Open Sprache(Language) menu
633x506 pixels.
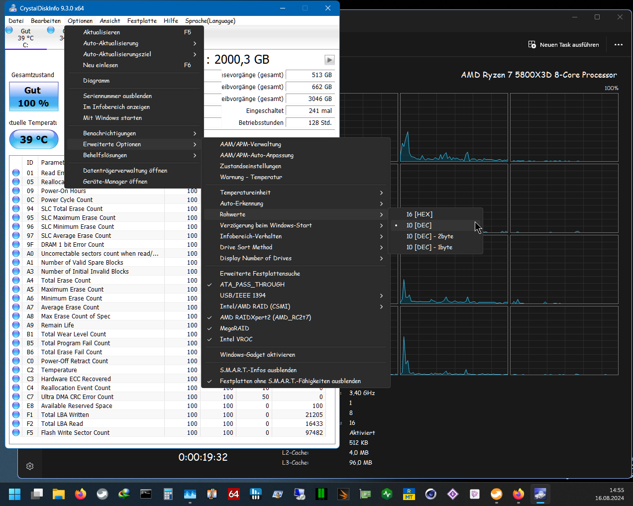click(x=210, y=21)
